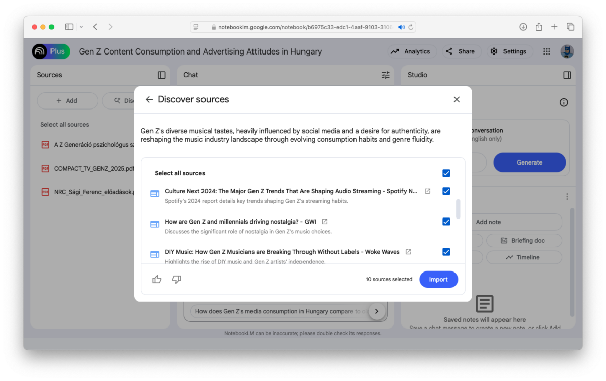This screenshot has height=381, width=606.
Task: Uncheck the GWI nostalgia source checkbox
Action: [x=446, y=222]
